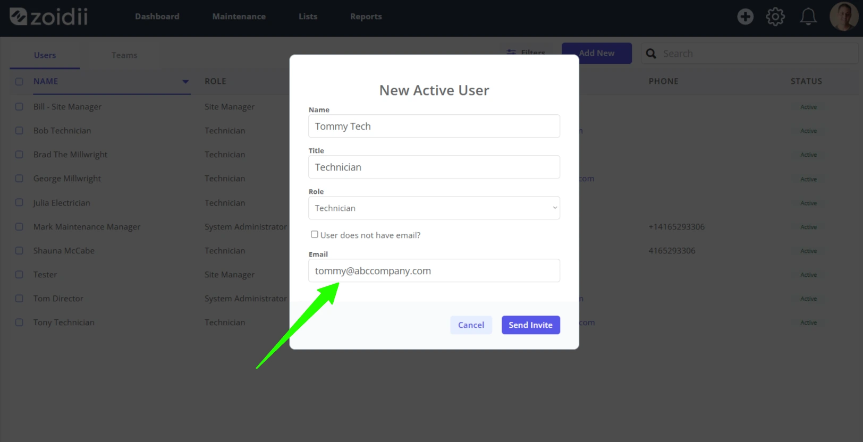
Task: Open user Tester
Action: (x=45, y=275)
